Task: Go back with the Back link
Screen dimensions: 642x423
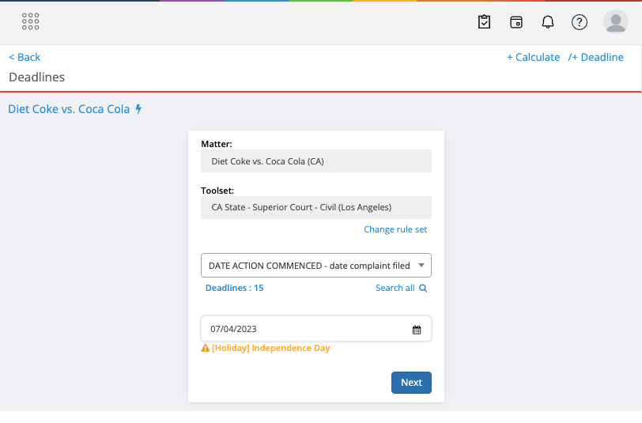Action: pos(25,58)
